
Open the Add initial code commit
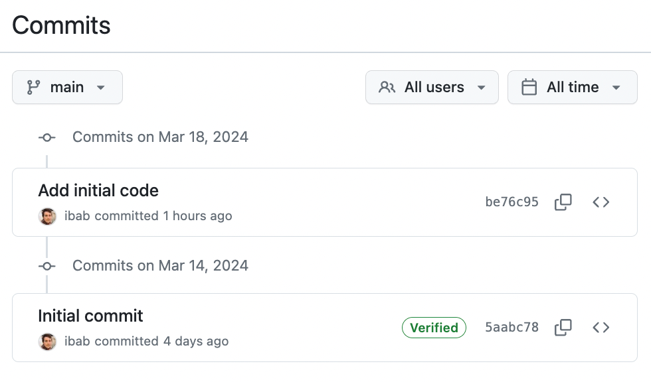click(x=98, y=190)
